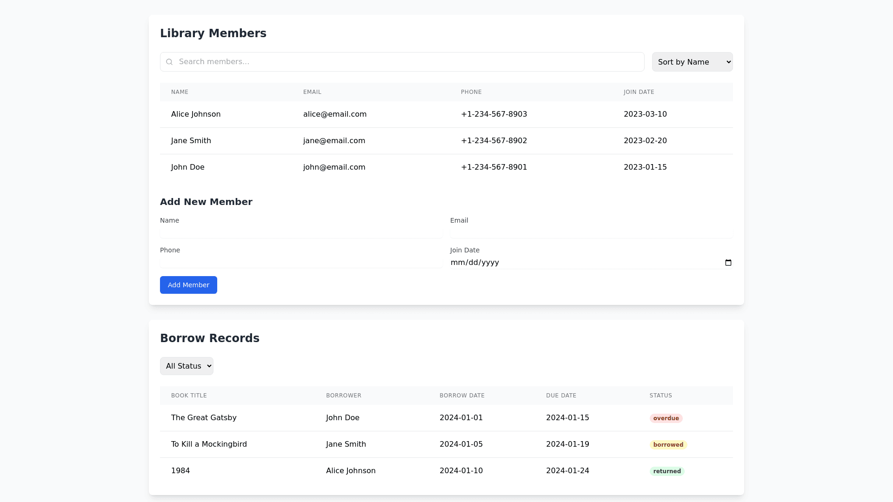Open the Sort by Name dropdown
Screen dimensions: 893x502
point(692,62)
